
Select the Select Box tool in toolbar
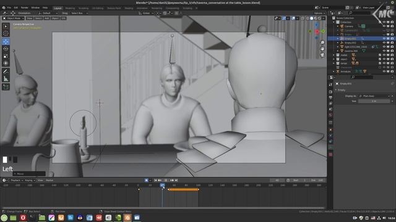pyautogui.click(x=6, y=26)
